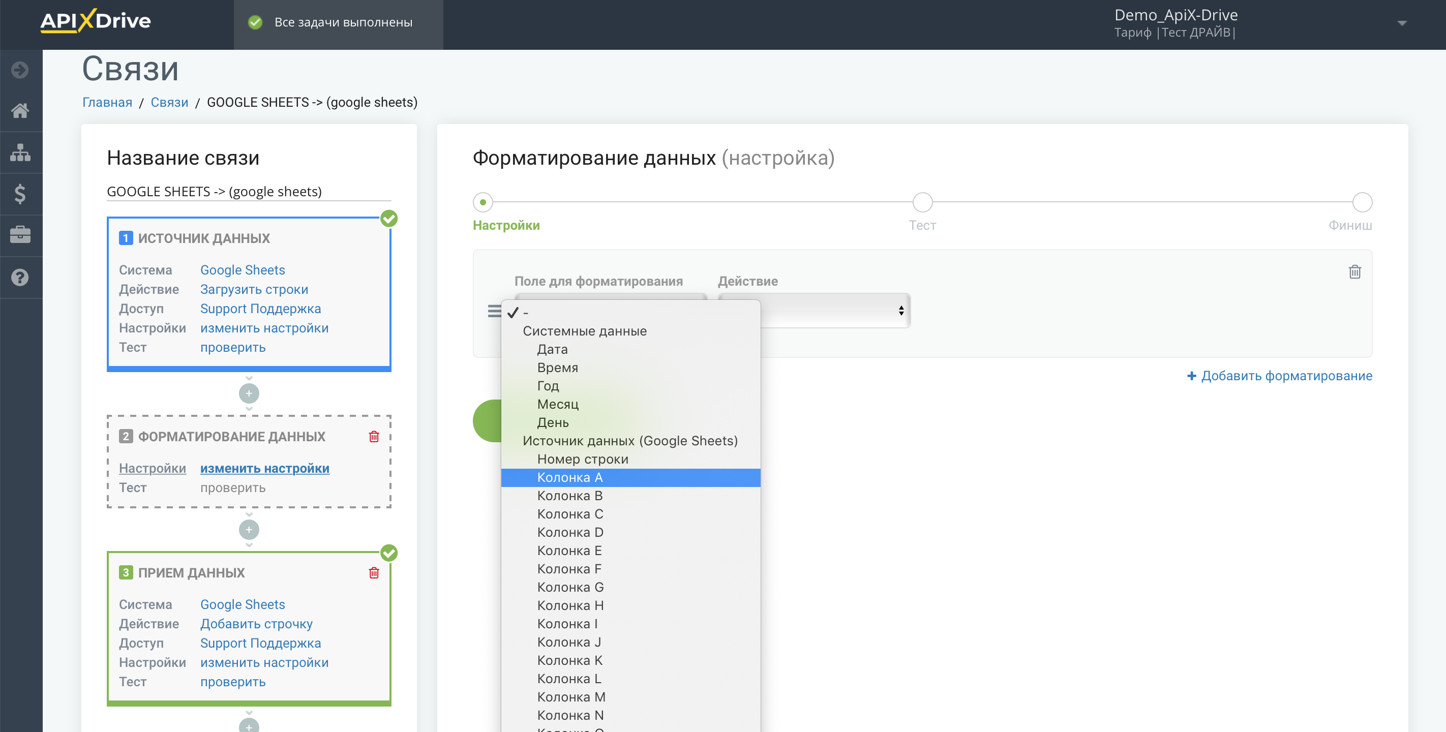Click the green check tasks-completed icon

point(255,22)
